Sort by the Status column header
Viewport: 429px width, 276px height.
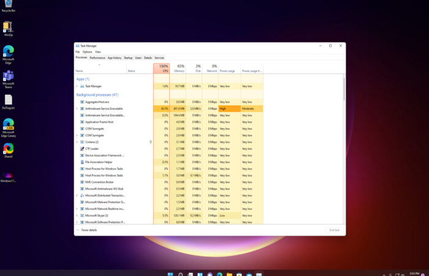pyautogui.click(x=140, y=69)
